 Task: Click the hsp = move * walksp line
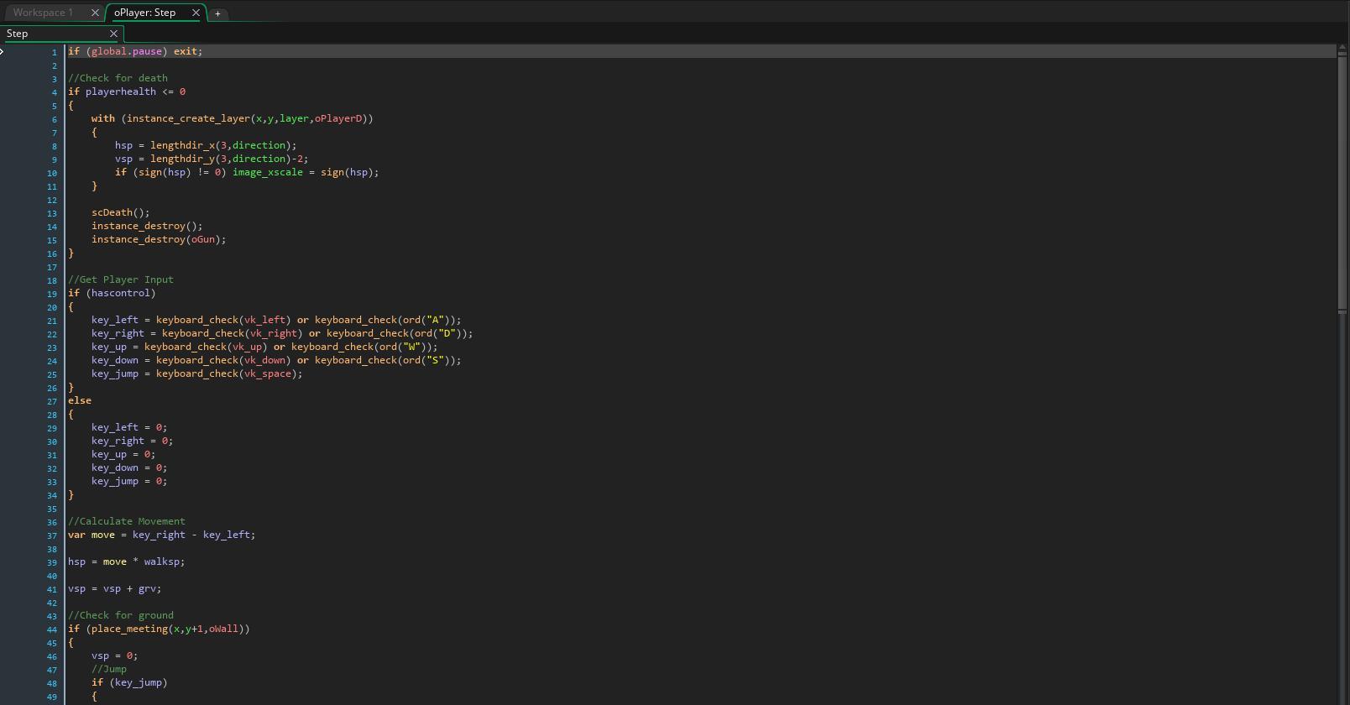click(x=126, y=561)
